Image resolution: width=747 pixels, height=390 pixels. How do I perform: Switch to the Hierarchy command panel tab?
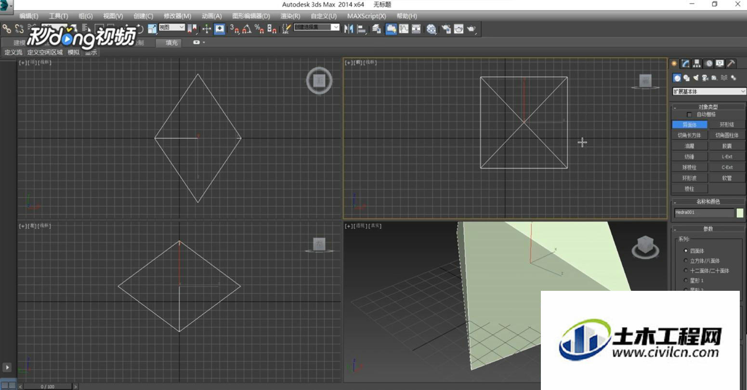click(x=697, y=64)
